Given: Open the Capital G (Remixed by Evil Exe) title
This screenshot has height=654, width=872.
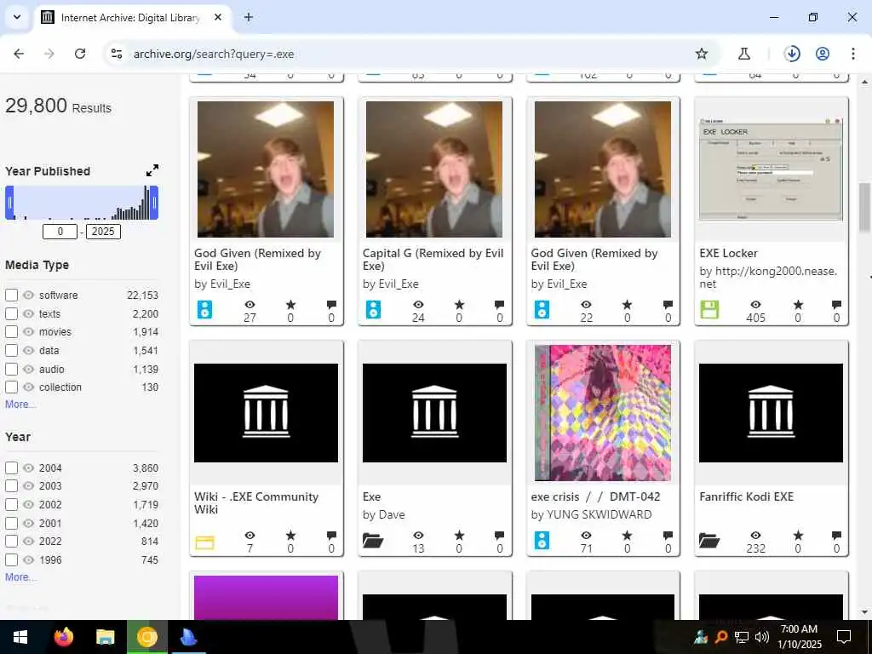Looking at the screenshot, I should pos(433,259).
